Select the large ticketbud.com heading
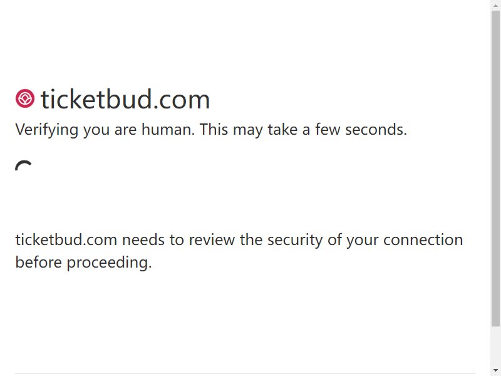Image resolution: width=501 pixels, height=376 pixels. coord(125,100)
